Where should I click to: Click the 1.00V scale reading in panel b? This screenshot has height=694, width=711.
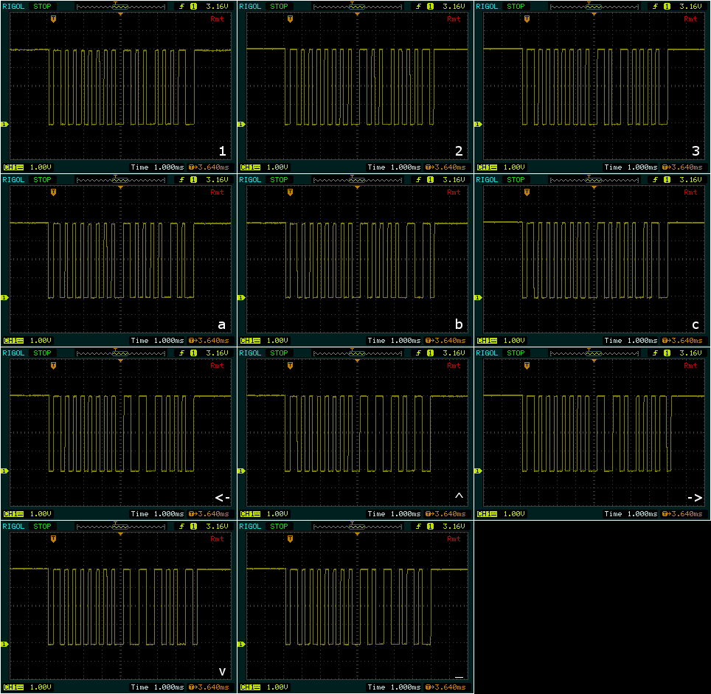[x=277, y=341]
